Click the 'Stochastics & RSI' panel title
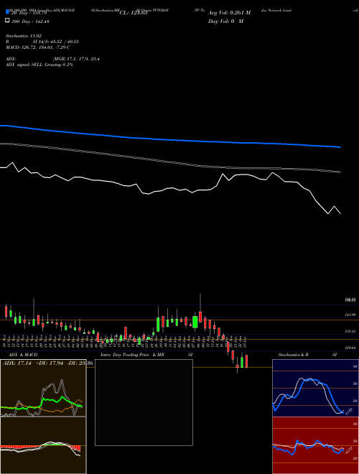Screen dimensions: 359x474 pos(307,355)
